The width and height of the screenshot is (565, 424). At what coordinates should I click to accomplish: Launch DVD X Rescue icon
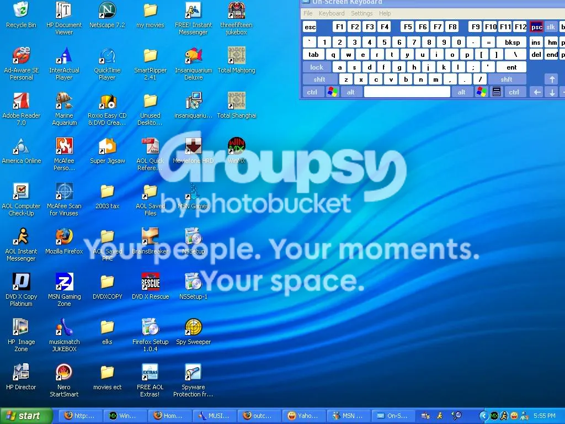pyautogui.click(x=150, y=287)
